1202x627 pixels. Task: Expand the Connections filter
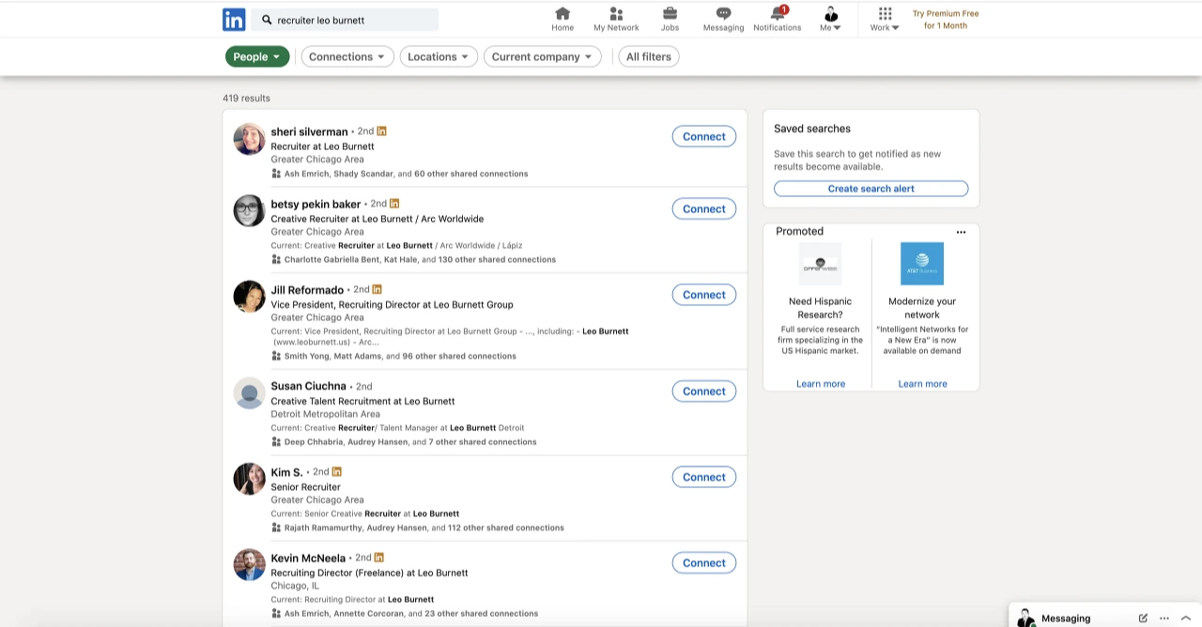pyautogui.click(x=347, y=56)
